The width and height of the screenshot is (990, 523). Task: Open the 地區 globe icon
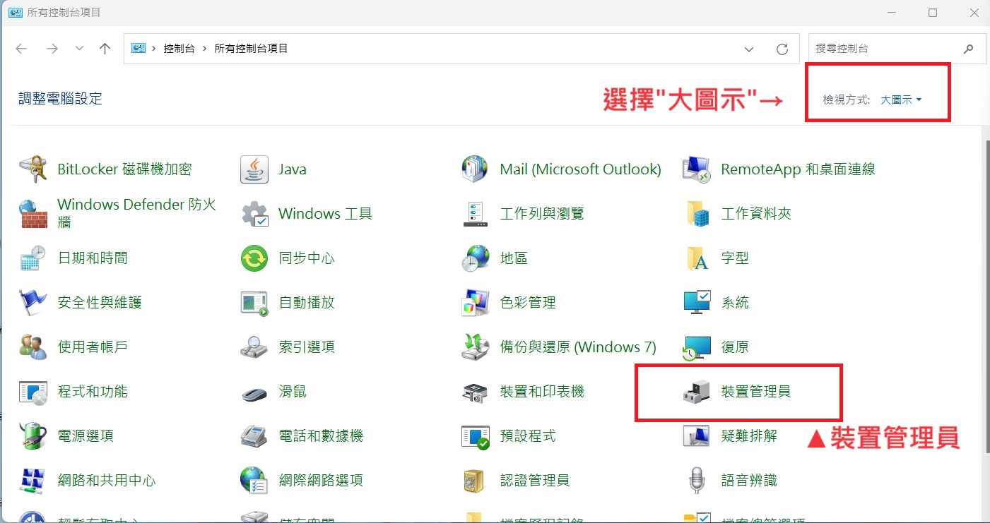point(475,258)
